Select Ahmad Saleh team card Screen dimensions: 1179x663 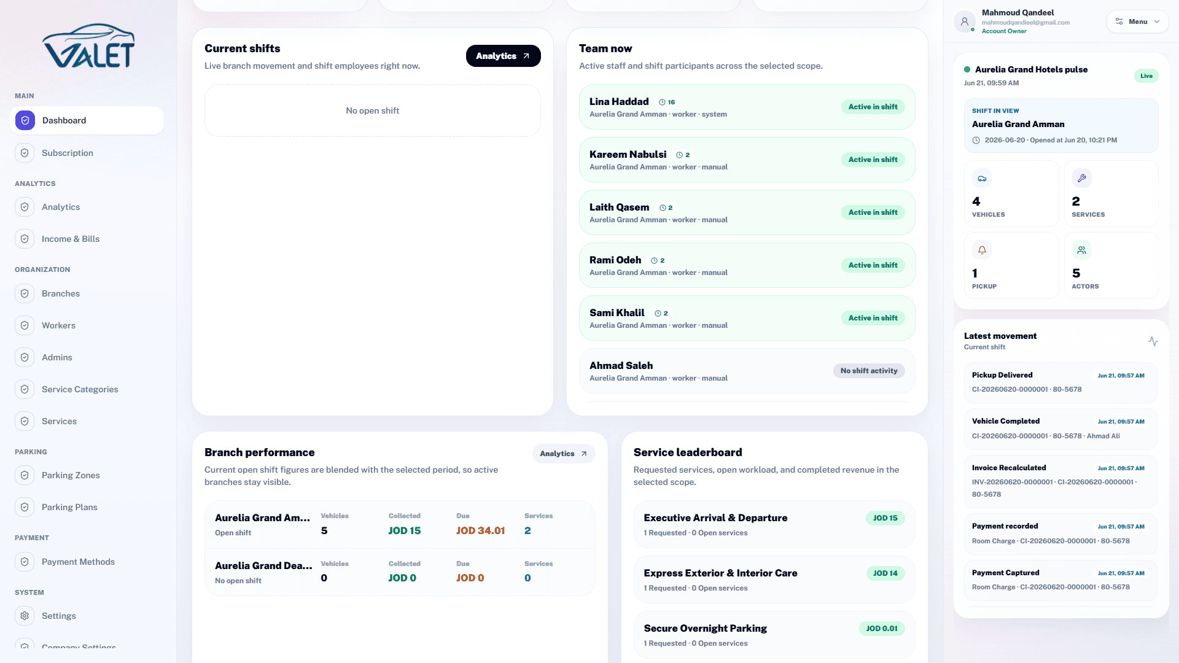click(747, 371)
